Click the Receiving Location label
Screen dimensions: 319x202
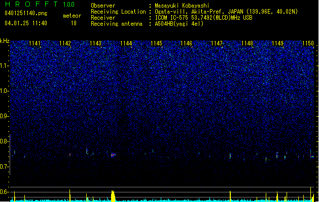[x=118, y=12]
